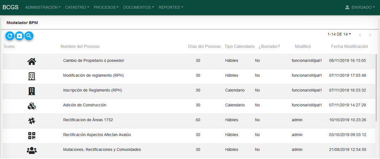The height and width of the screenshot is (159, 380).
Task: Open the REPORTES menu
Action: [x=171, y=7]
